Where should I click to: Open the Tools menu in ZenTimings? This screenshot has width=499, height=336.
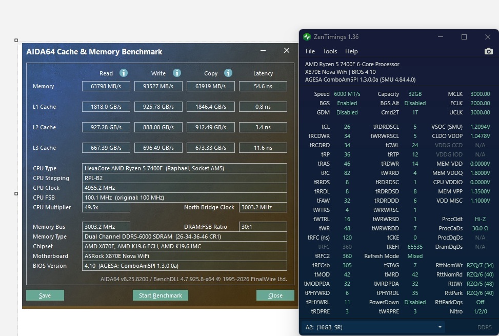click(x=330, y=51)
